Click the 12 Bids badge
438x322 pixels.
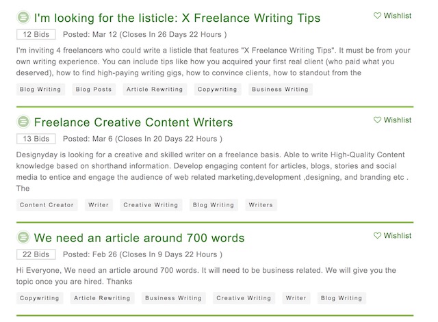click(x=36, y=34)
